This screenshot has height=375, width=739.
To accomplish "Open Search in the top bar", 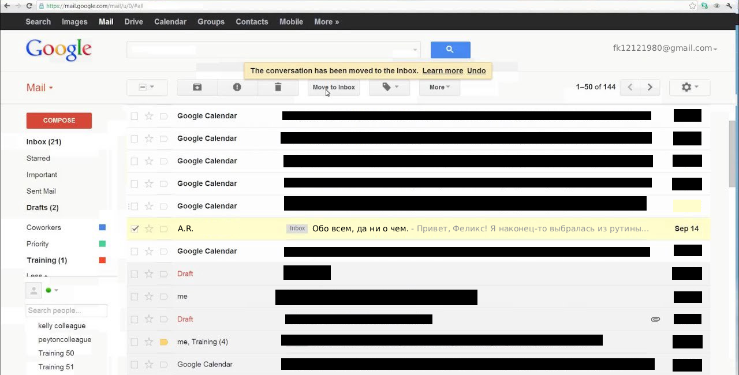I will 38,22.
